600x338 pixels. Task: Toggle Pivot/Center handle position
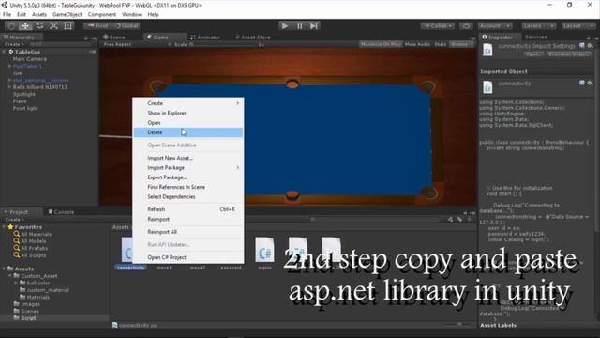(x=97, y=26)
